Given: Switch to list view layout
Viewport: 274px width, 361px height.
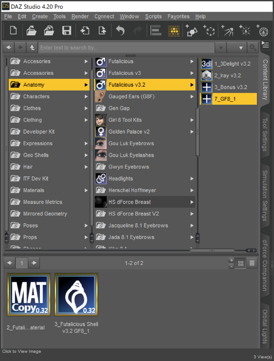Looking at the screenshot, I should click(252, 263).
